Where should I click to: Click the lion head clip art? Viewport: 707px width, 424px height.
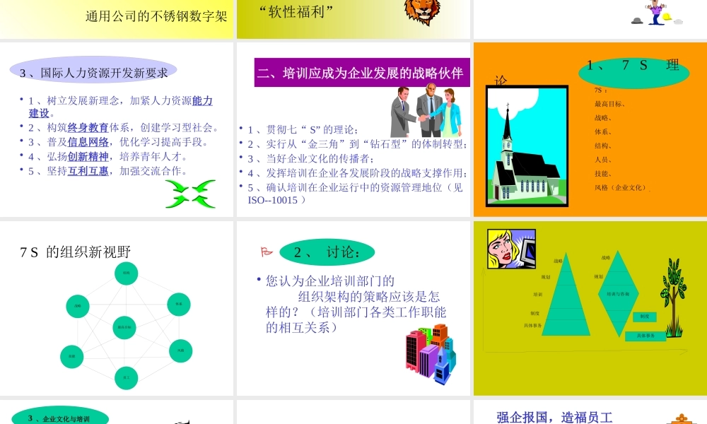422,12
